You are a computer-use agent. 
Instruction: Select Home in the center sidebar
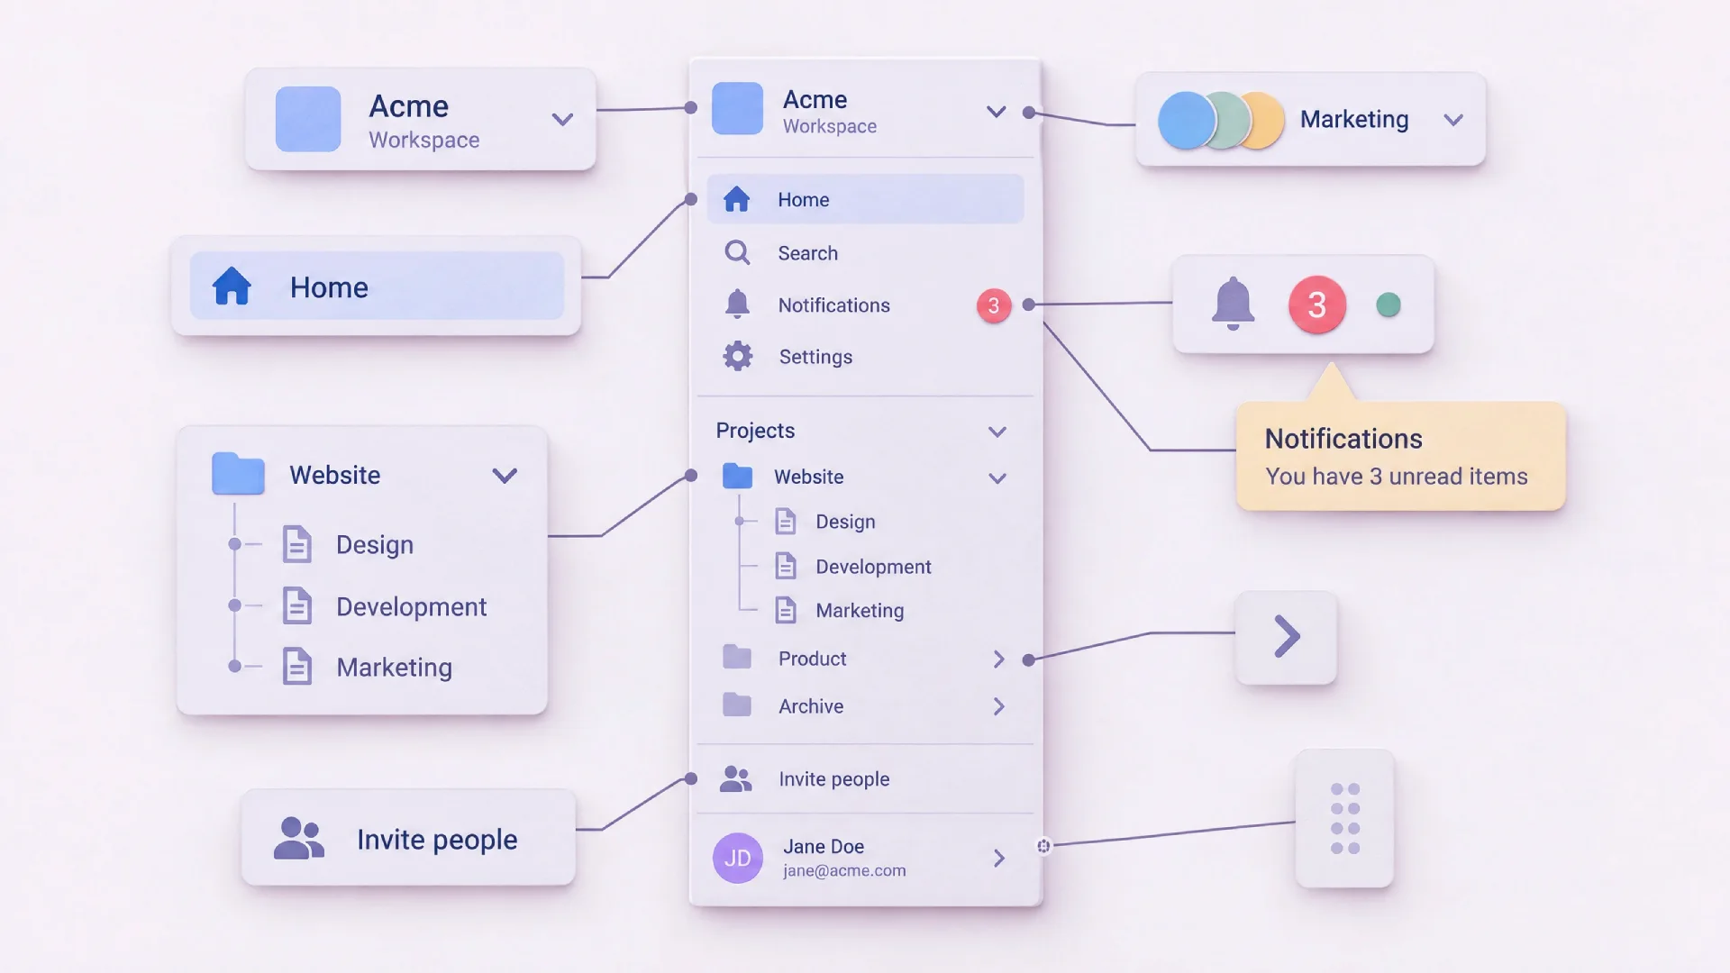coord(865,199)
